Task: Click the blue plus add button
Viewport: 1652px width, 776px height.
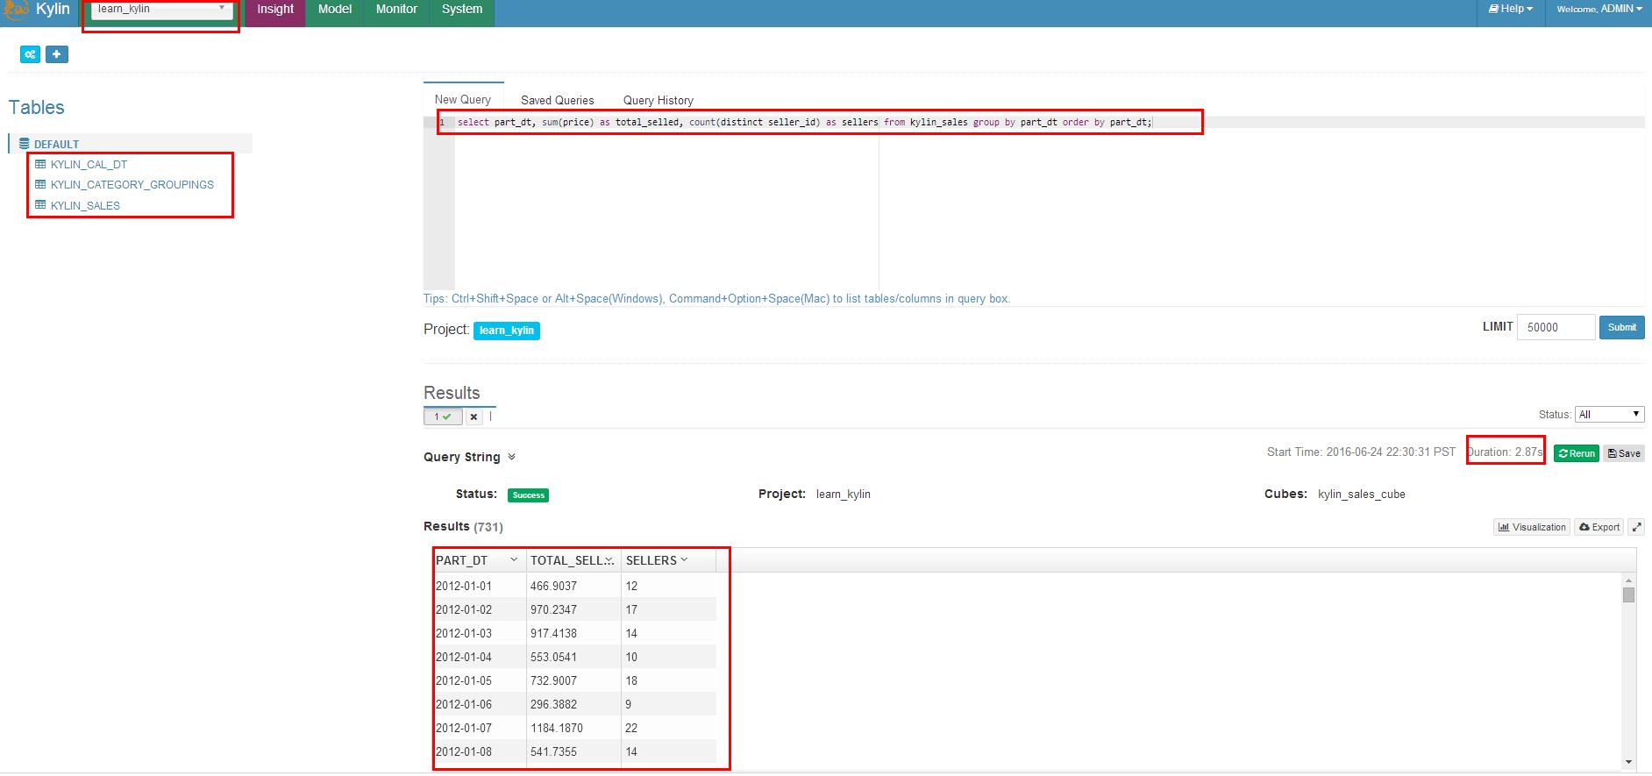Action: click(56, 54)
